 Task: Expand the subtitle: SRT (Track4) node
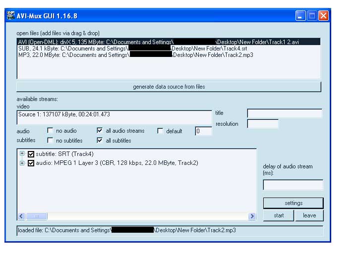[22, 153]
